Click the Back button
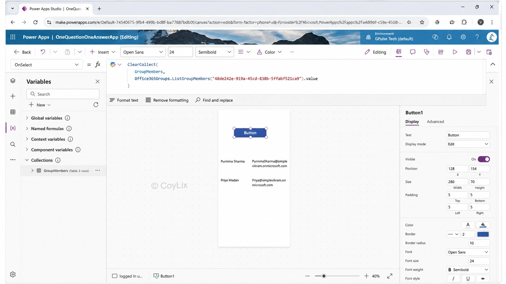The height and width of the screenshot is (284, 506). click(22, 52)
